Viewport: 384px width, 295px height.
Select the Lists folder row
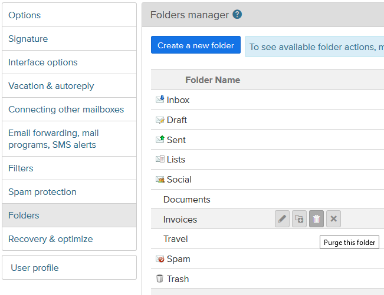point(267,160)
